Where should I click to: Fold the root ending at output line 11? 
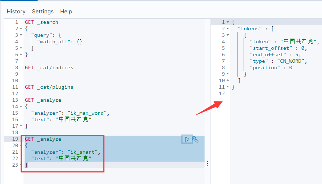tap(228, 87)
